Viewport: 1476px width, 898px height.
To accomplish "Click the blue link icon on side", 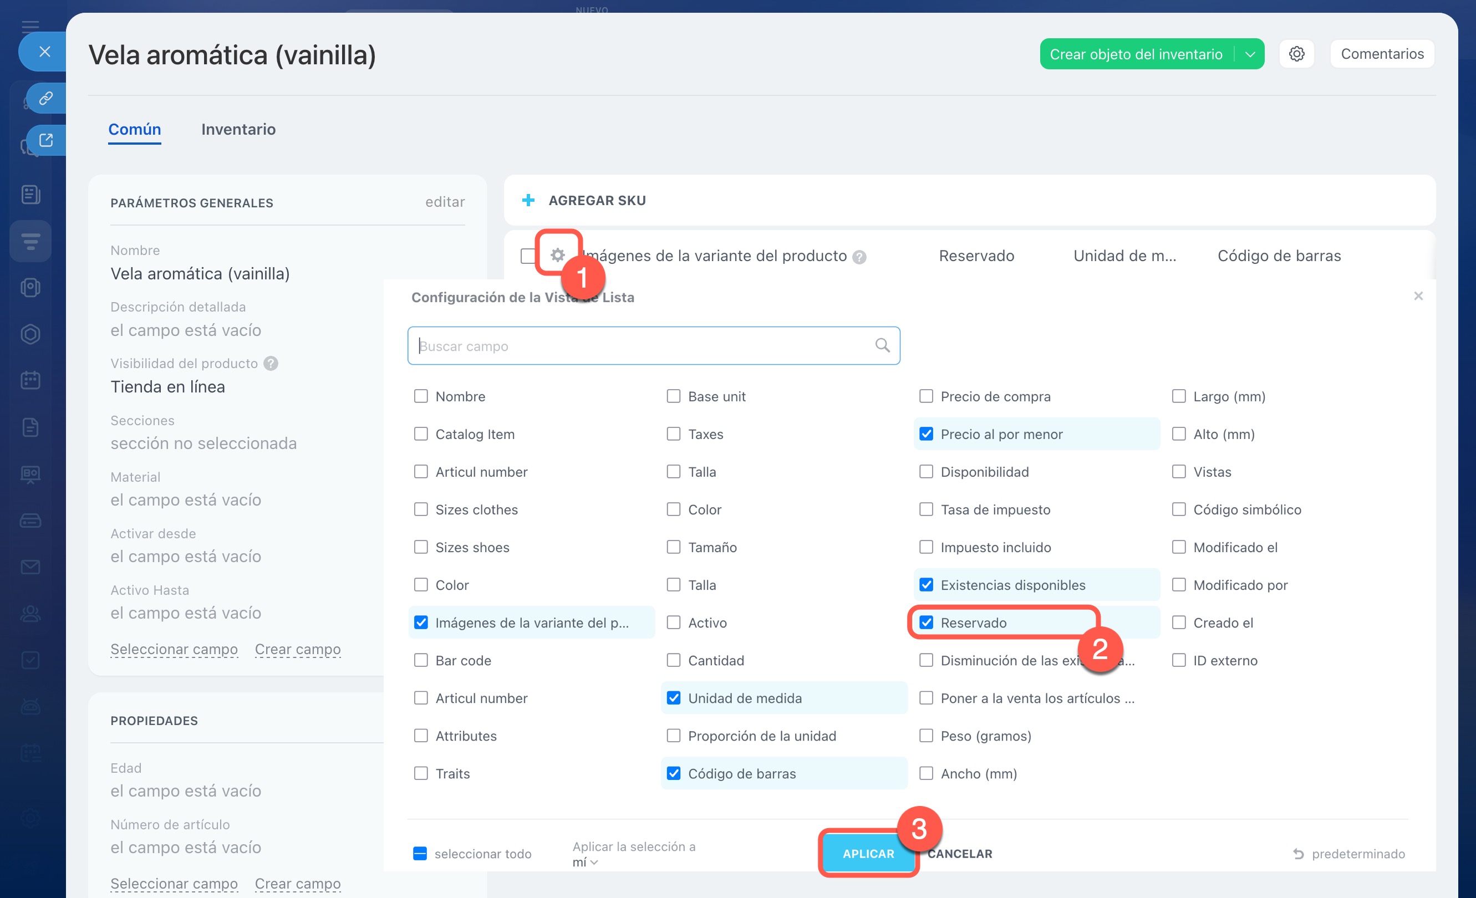I will click(x=46, y=98).
